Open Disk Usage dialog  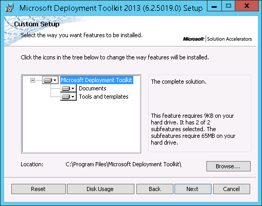[100, 189]
